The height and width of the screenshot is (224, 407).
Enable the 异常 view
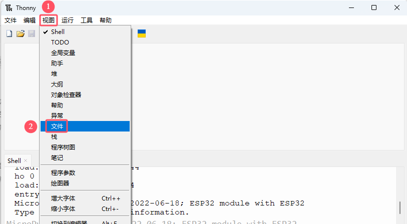[x=85, y=115]
